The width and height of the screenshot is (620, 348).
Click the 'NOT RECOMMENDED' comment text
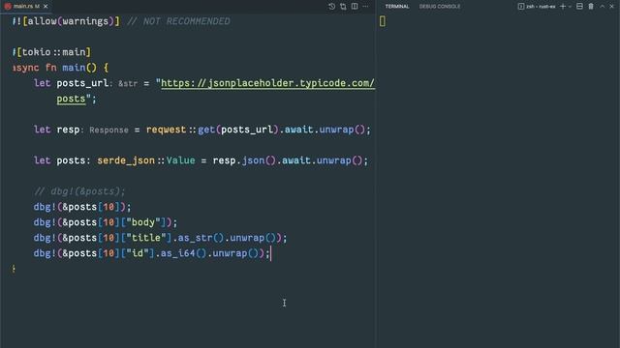(187, 21)
